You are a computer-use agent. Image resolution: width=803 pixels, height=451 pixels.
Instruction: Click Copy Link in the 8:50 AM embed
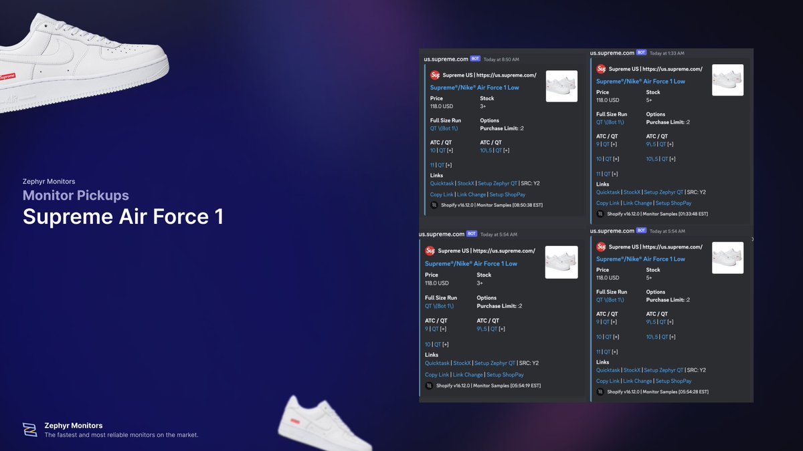441,194
